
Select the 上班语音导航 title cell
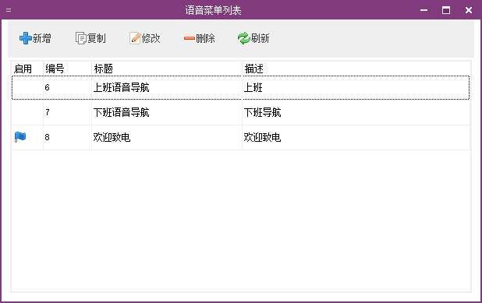click(x=167, y=87)
